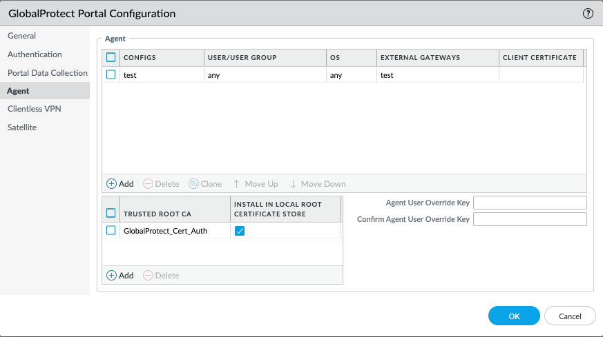Click the user group cell showing any
This screenshot has height=337, width=603.
[265, 75]
